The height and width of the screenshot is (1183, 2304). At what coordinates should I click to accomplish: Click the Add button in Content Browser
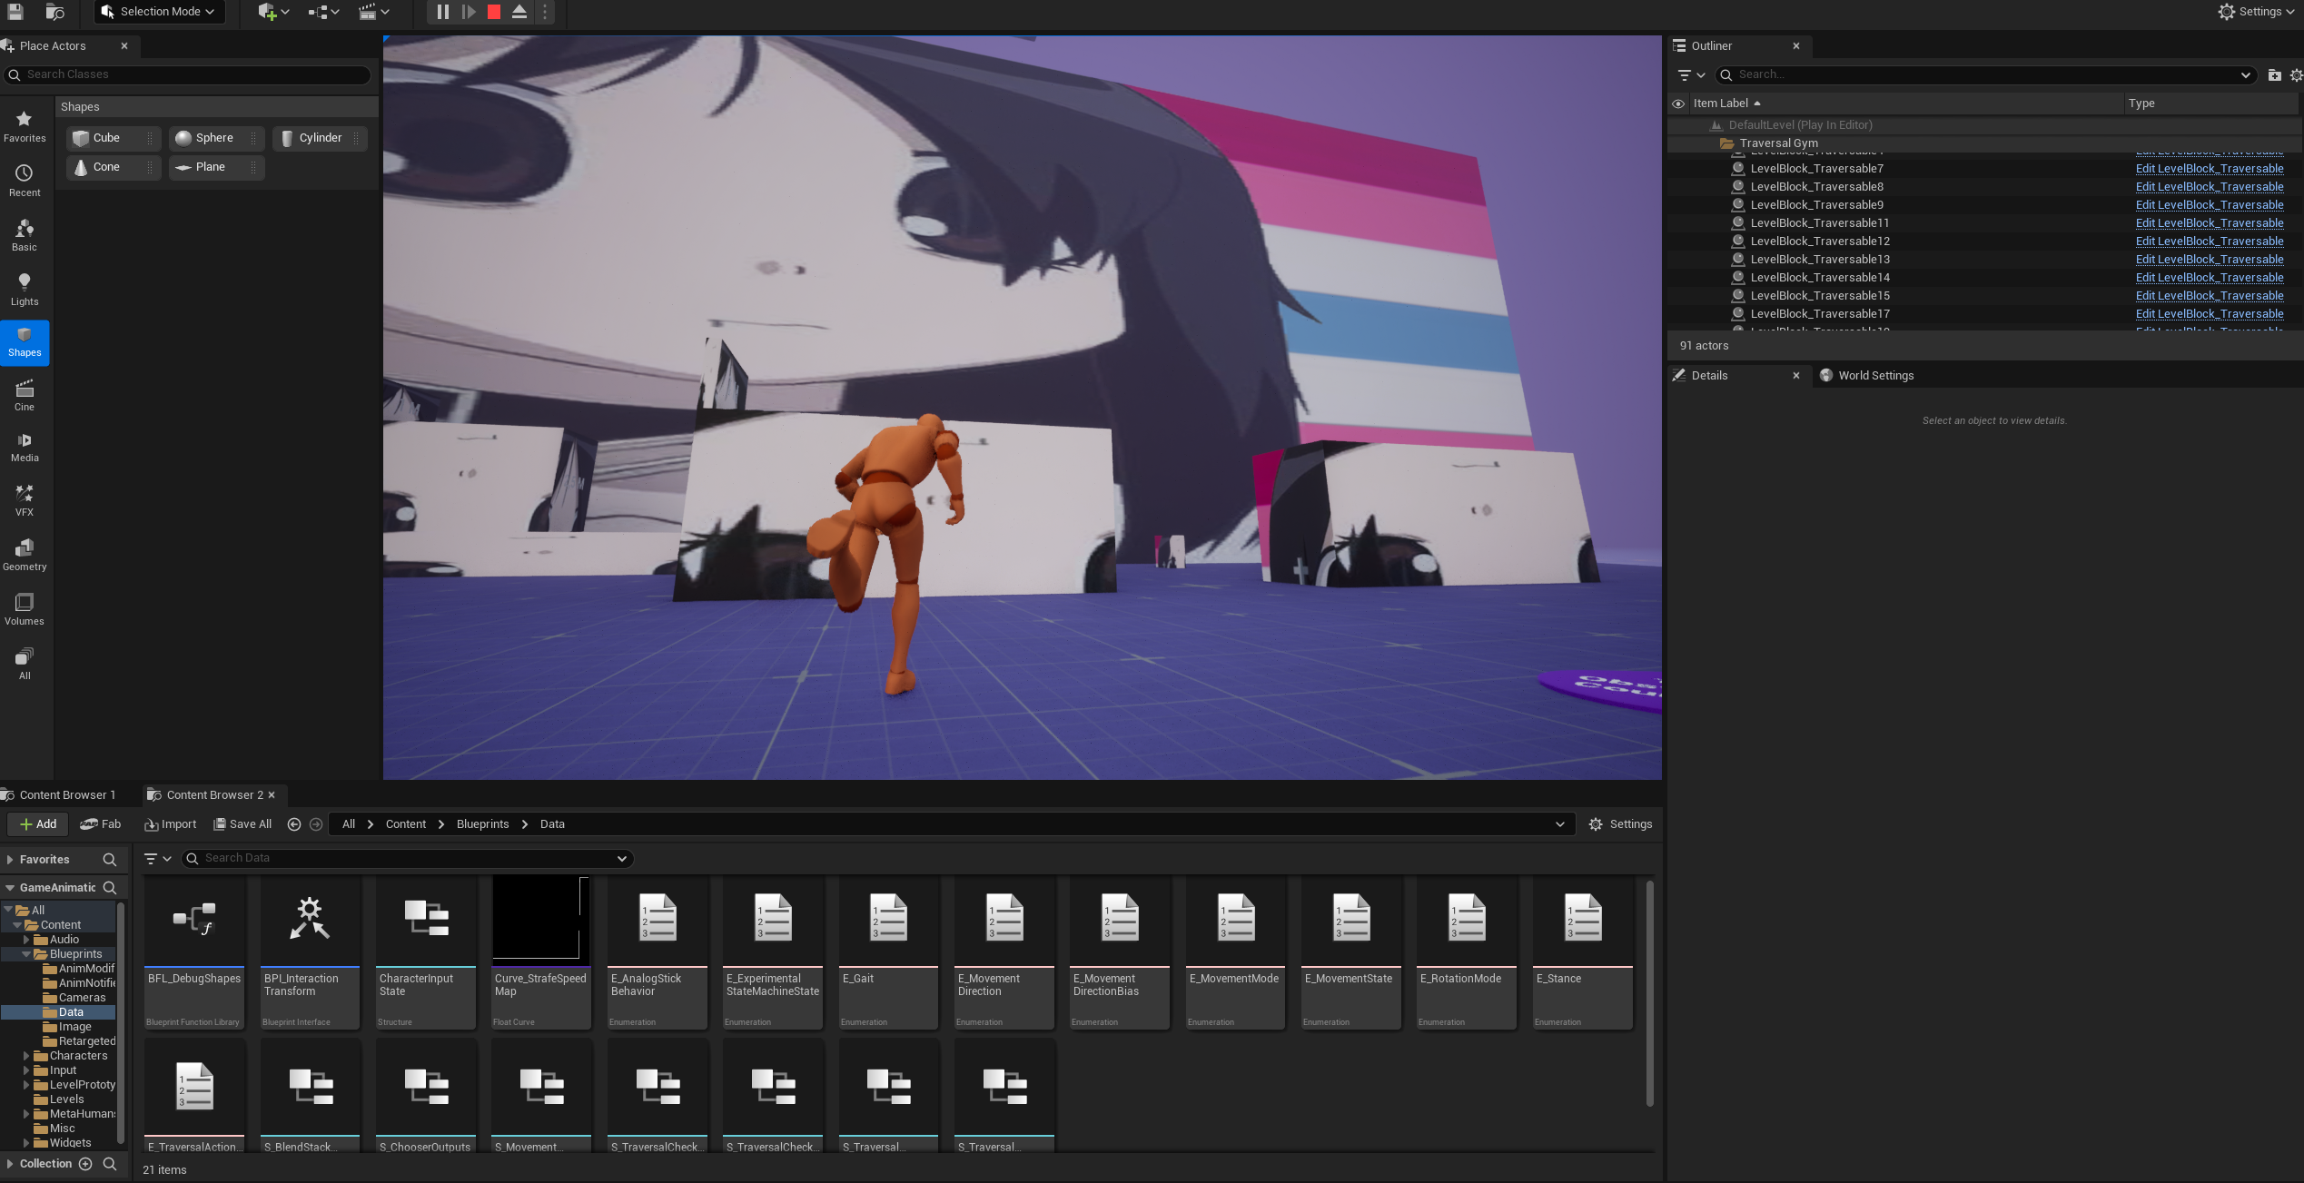click(x=37, y=824)
